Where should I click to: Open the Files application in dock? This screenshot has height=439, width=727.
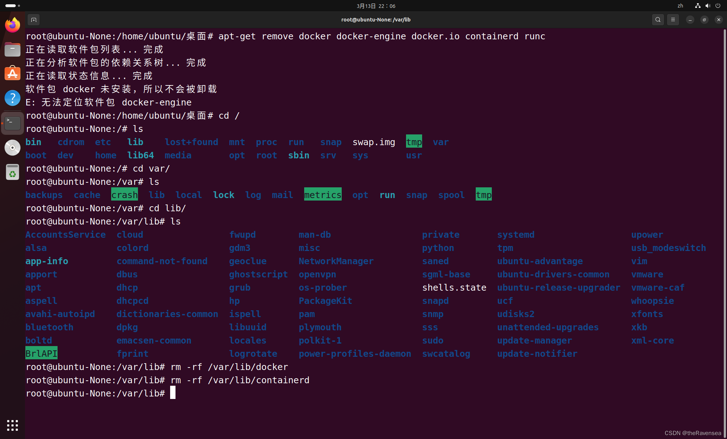tap(13, 49)
